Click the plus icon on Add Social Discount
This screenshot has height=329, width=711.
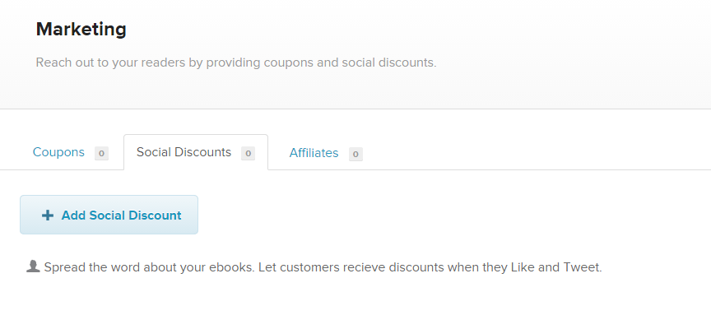coord(47,215)
